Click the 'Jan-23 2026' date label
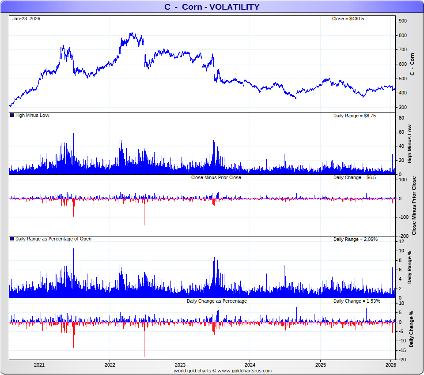424x375 pixels. pyautogui.click(x=26, y=19)
